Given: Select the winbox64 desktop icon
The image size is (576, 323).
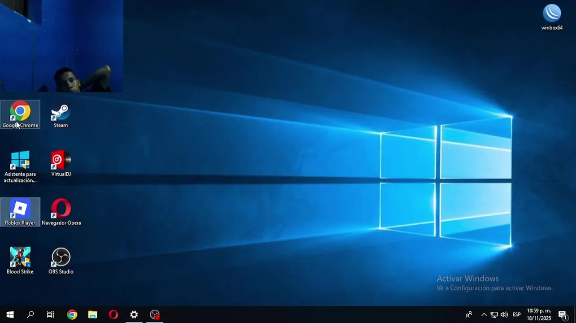Looking at the screenshot, I should pos(552,17).
